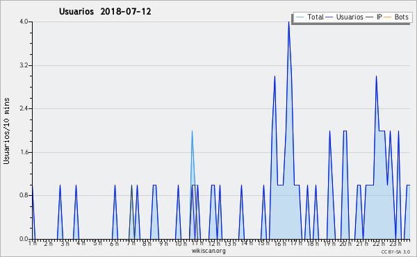Click the wikiscan.org source text
Viewport: 417px width, 257px height.
point(208,251)
